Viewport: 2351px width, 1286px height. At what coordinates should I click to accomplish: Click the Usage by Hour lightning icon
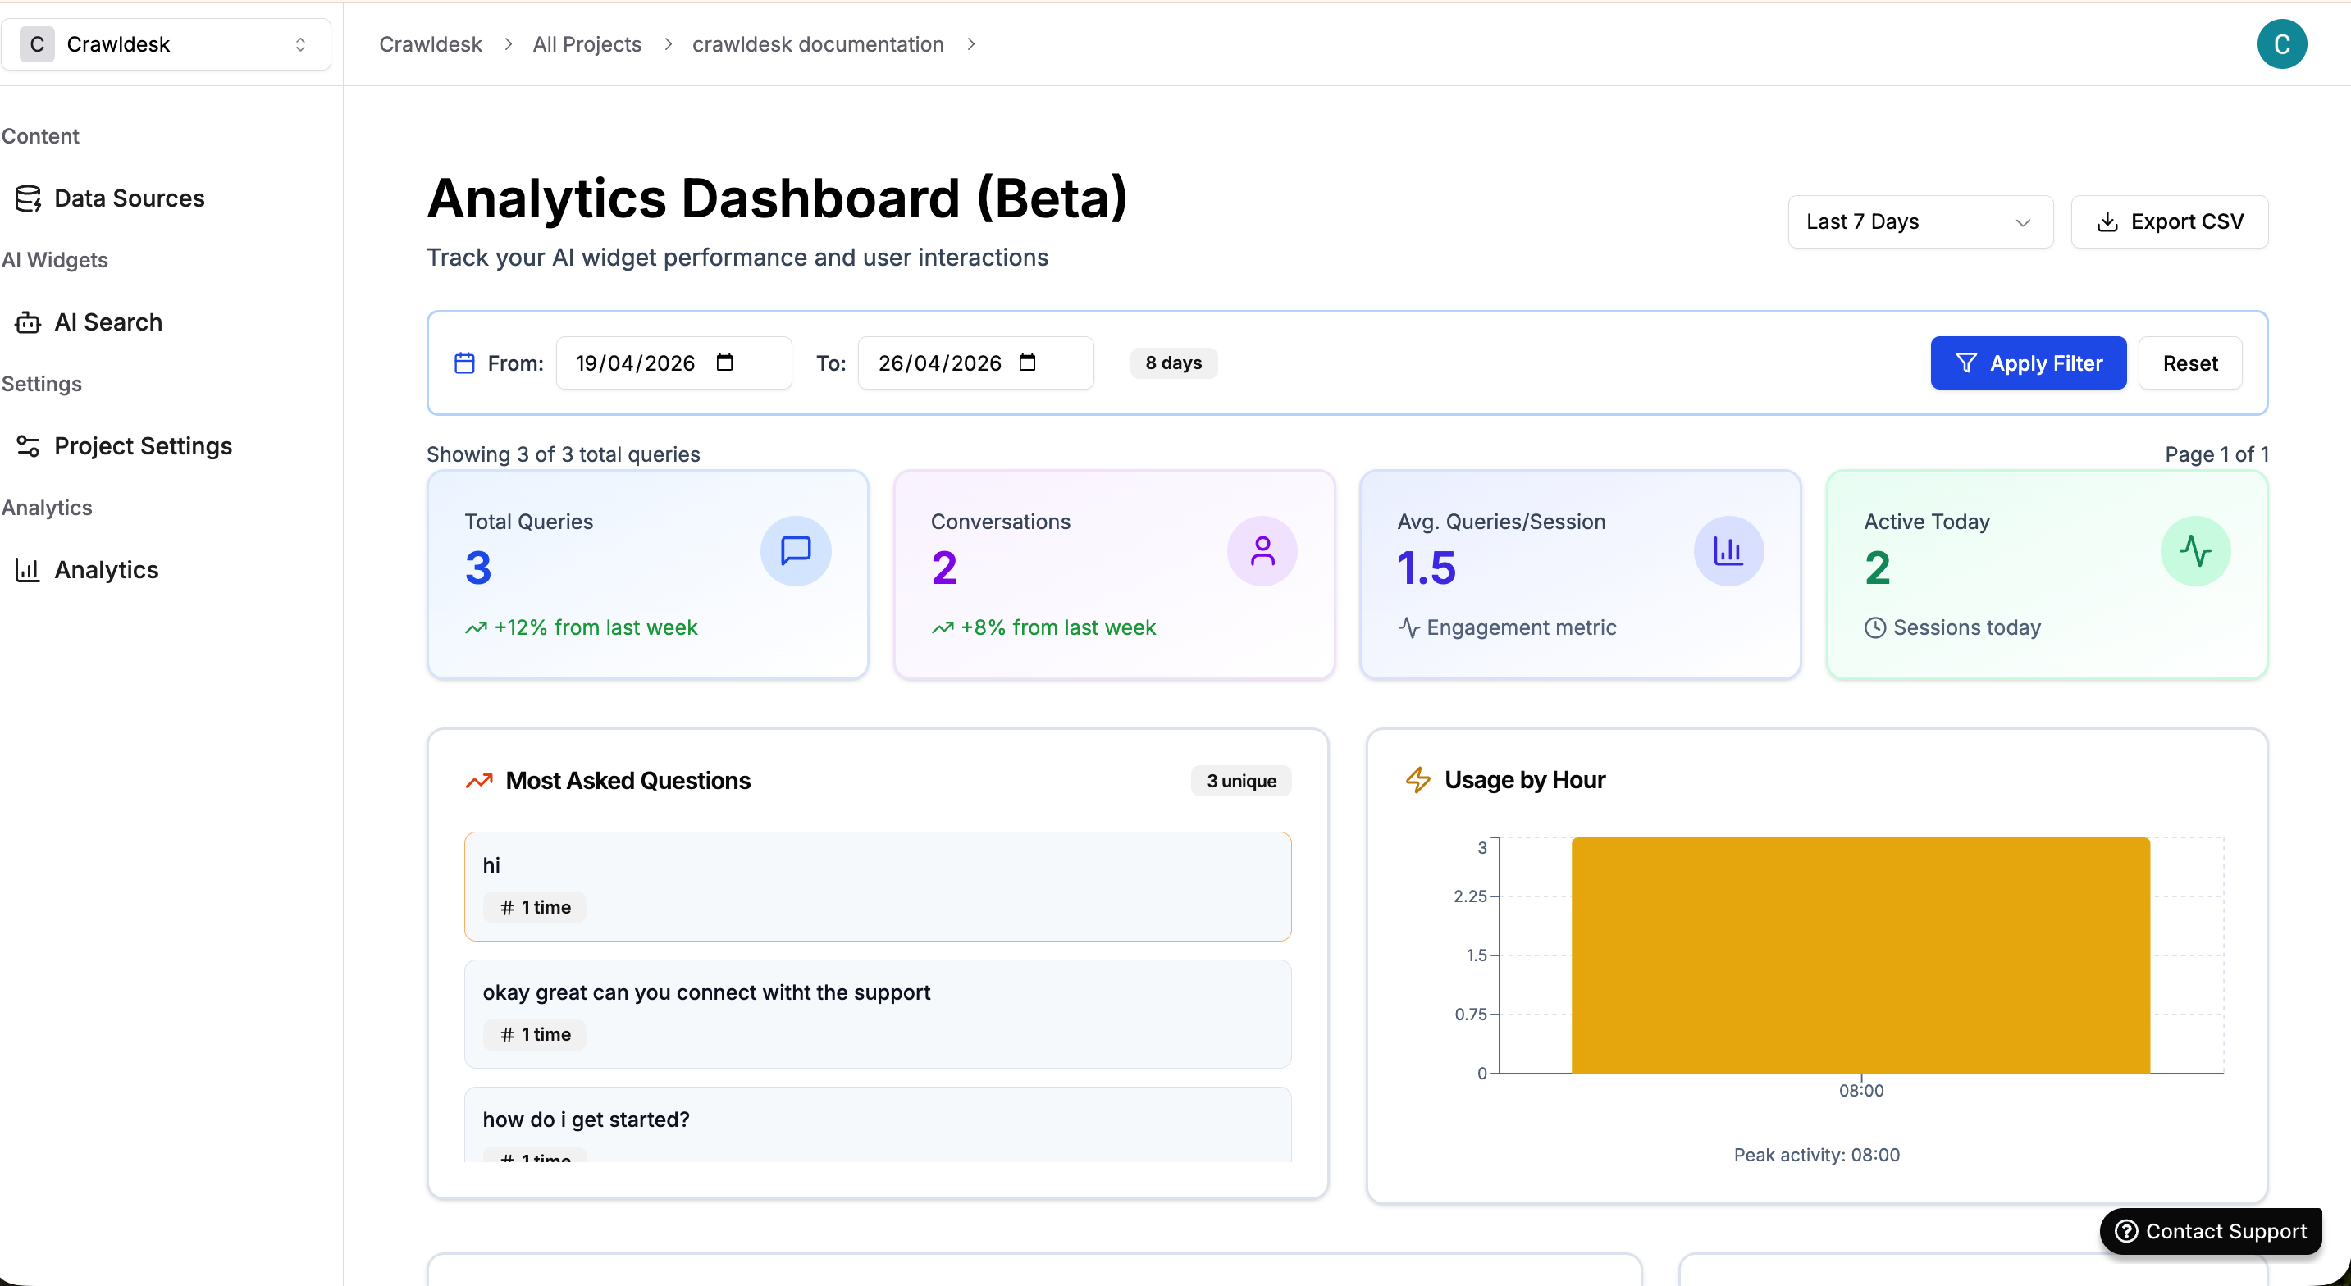1417,779
